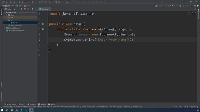Open the File menu
Viewport: 200px width, 112px height.
point(7,2)
